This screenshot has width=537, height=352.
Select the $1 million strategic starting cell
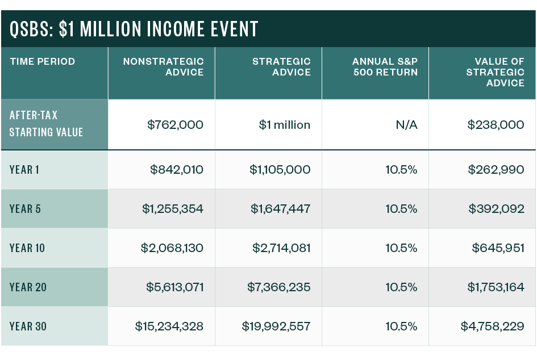285,125
